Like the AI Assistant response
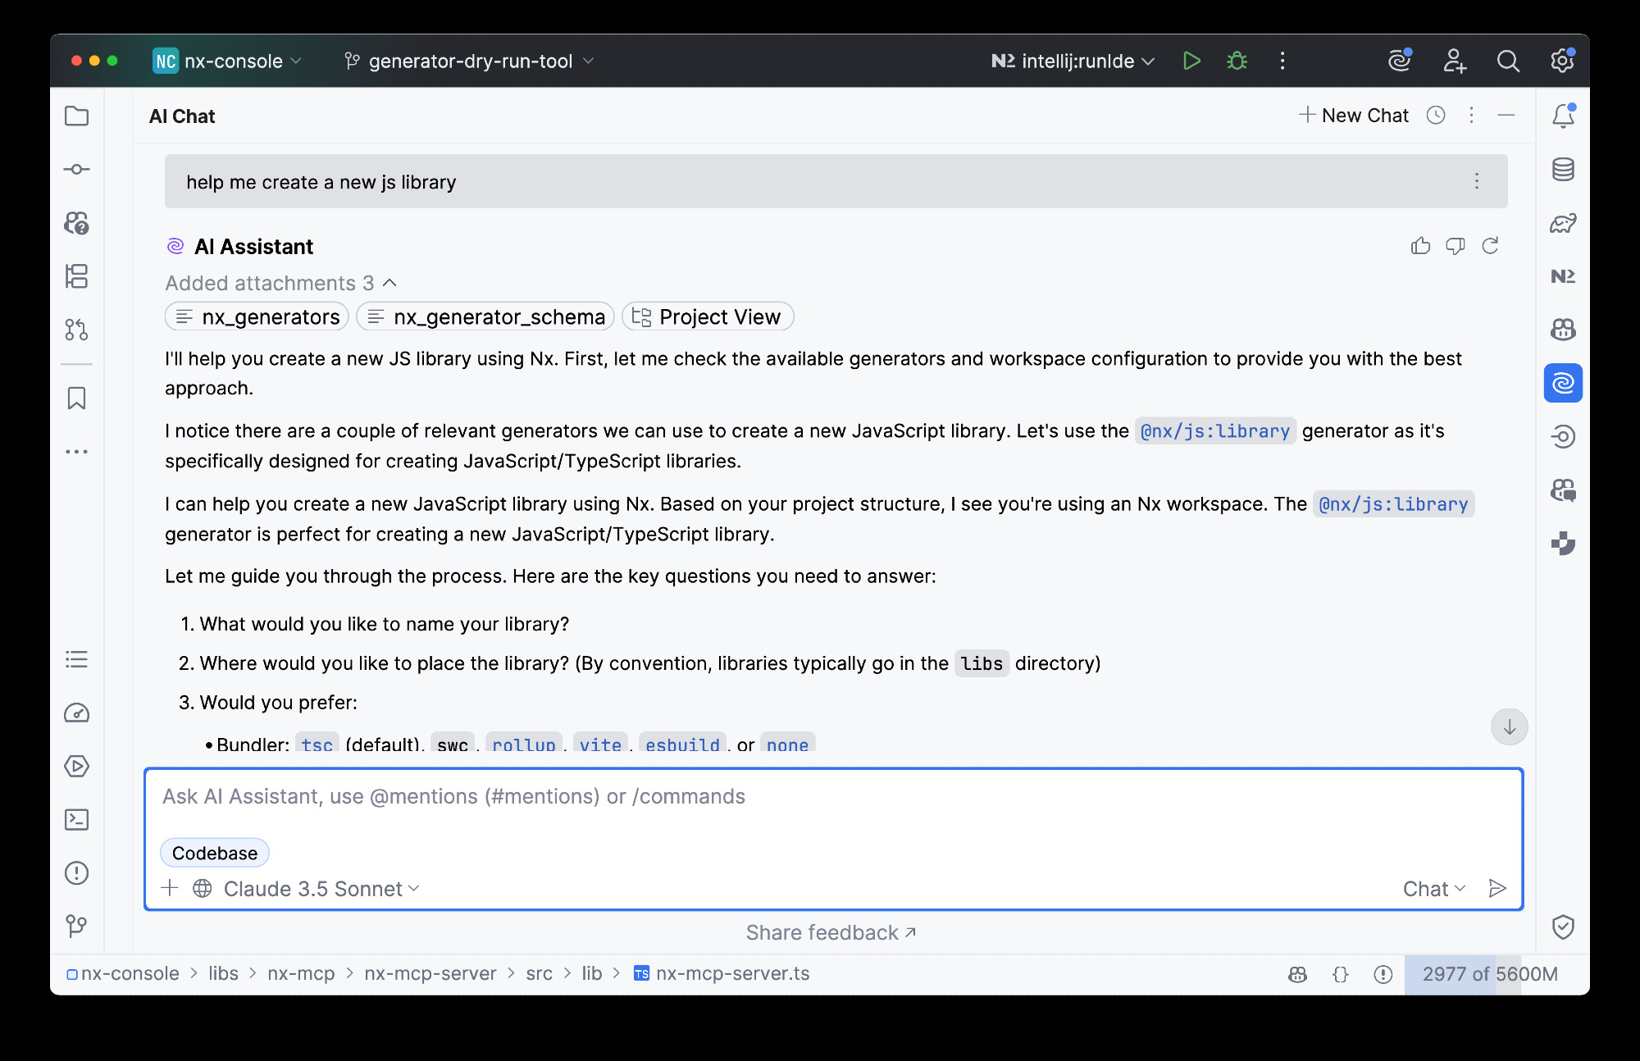The height and width of the screenshot is (1061, 1640). pyautogui.click(x=1420, y=246)
